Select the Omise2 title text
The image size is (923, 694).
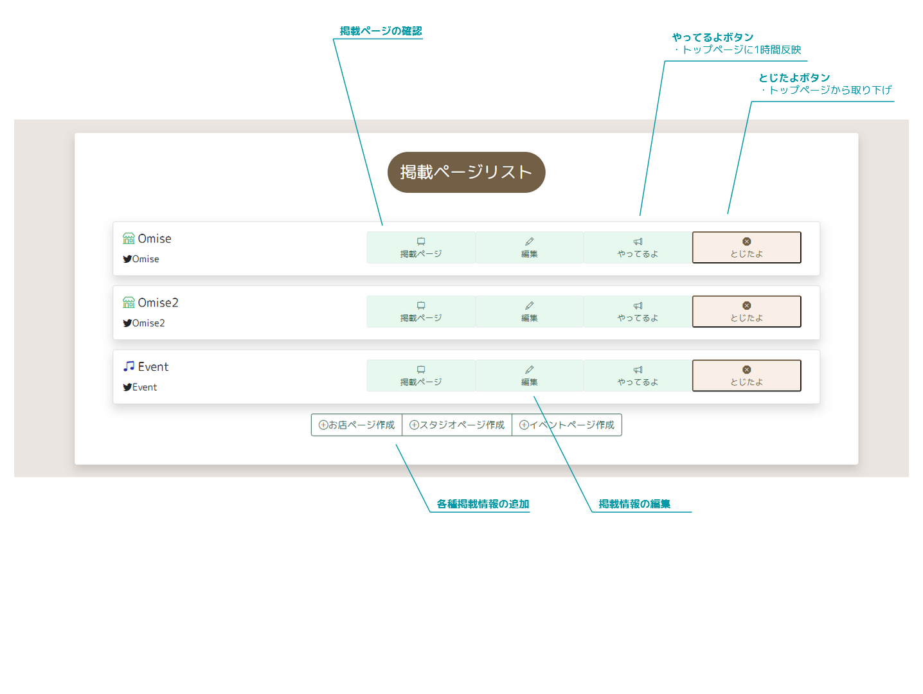[158, 303]
